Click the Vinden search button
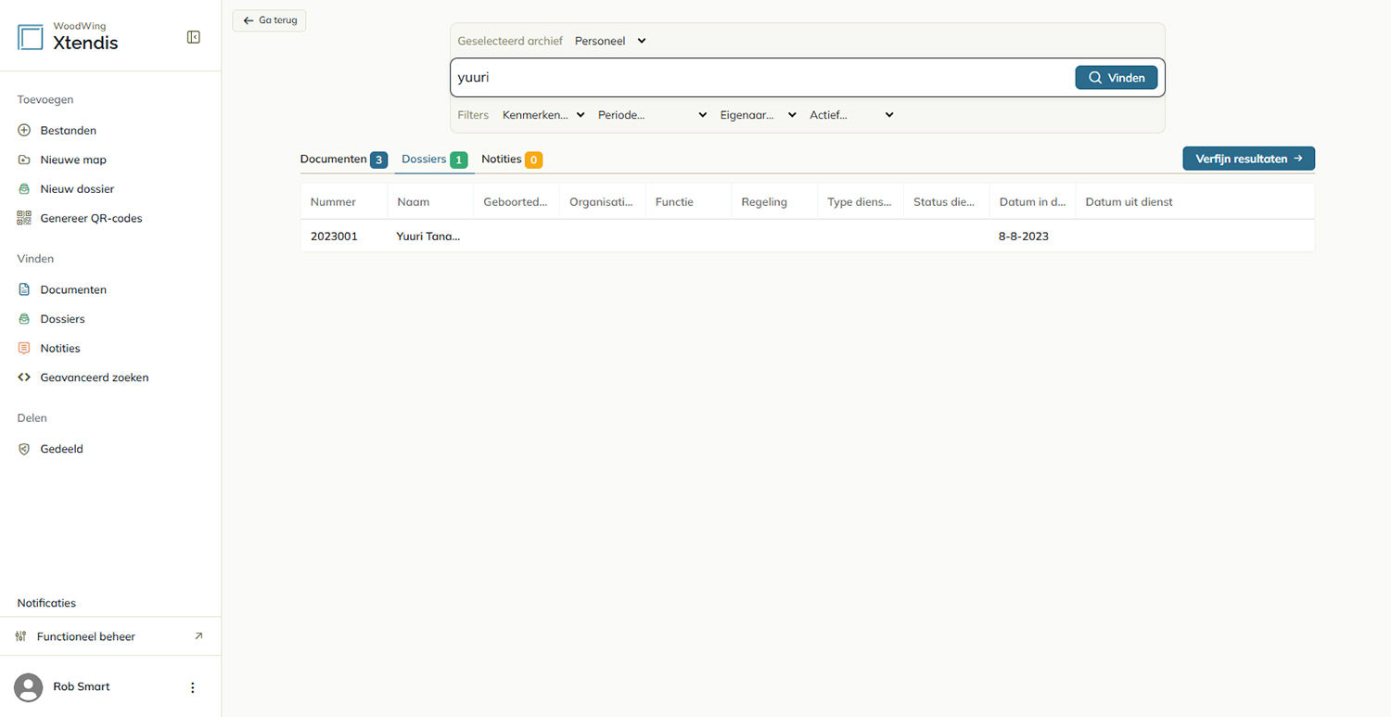Image resolution: width=1391 pixels, height=717 pixels. (1117, 78)
